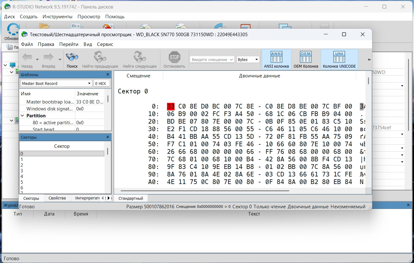Click Обновить icon in R-STUDIO main window
The height and width of the screenshot is (263, 414).
click(13, 29)
